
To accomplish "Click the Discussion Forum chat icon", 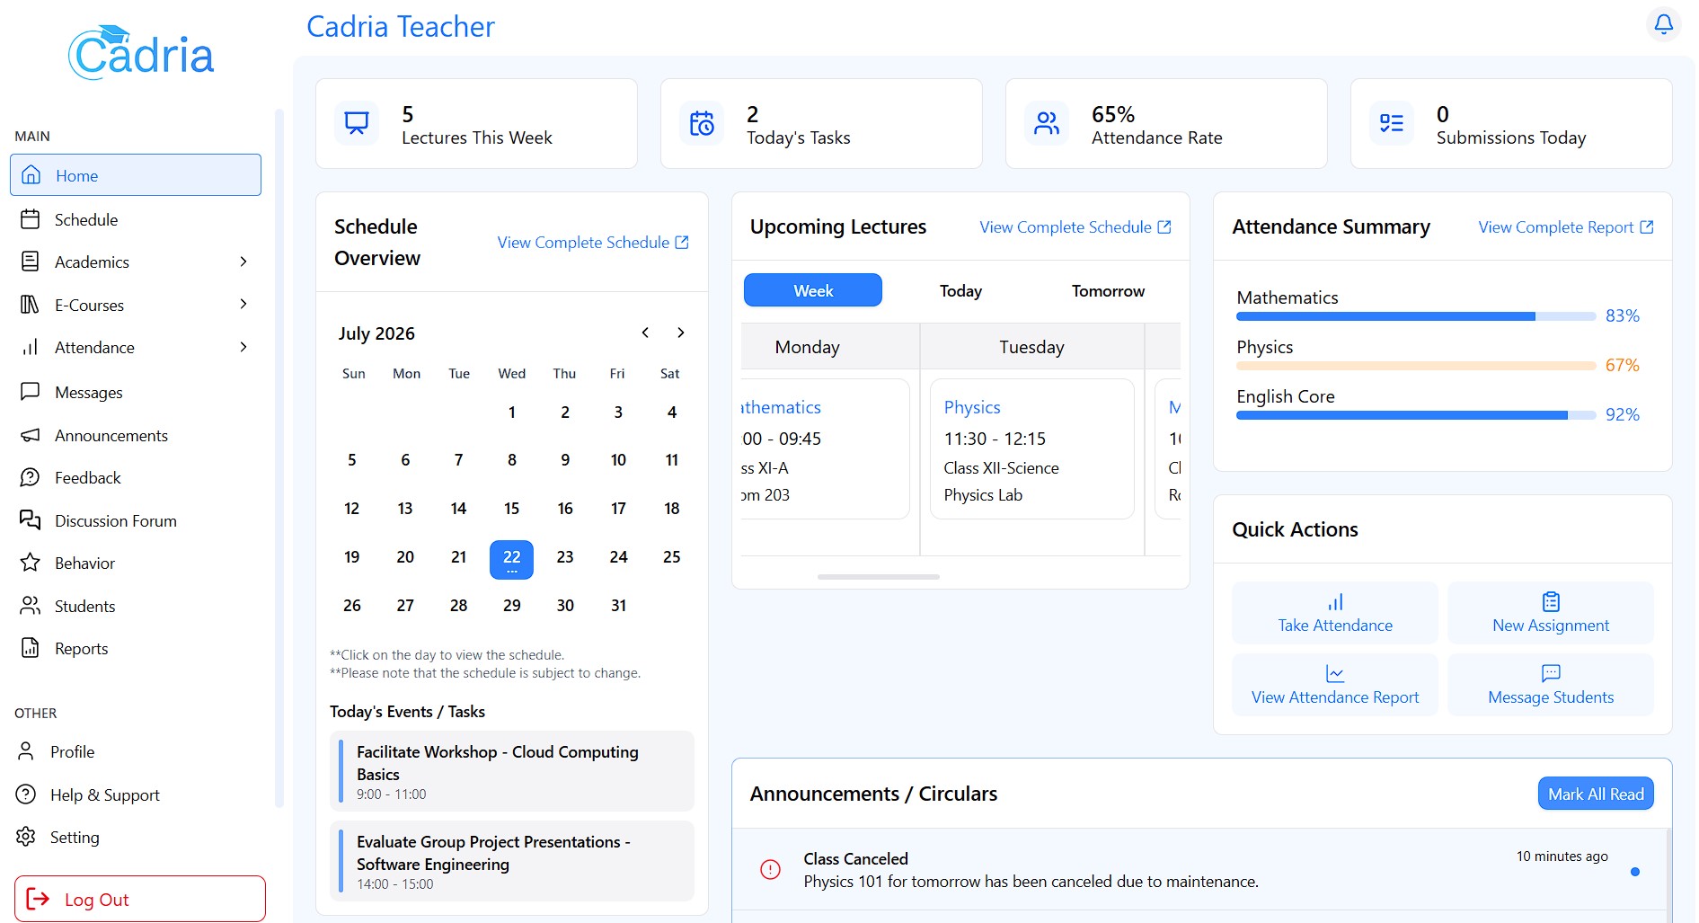I will tap(31, 520).
